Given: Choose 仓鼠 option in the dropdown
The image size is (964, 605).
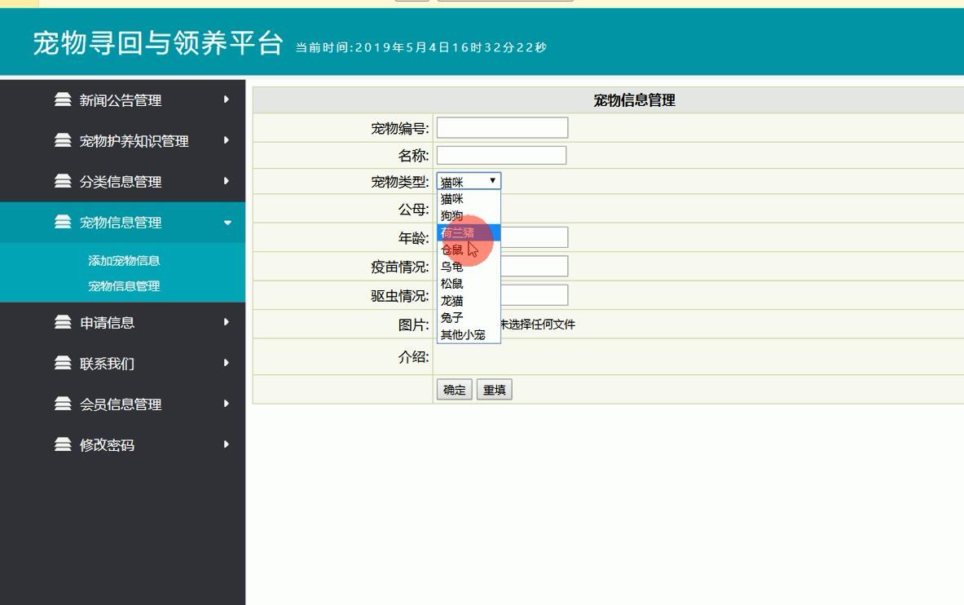Looking at the screenshot, I should pos(452,250).
